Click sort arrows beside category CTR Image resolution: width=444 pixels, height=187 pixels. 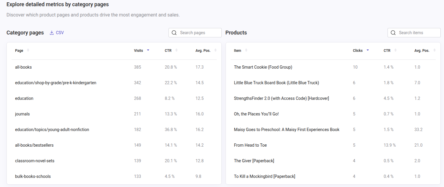click(x=176, y=50)
